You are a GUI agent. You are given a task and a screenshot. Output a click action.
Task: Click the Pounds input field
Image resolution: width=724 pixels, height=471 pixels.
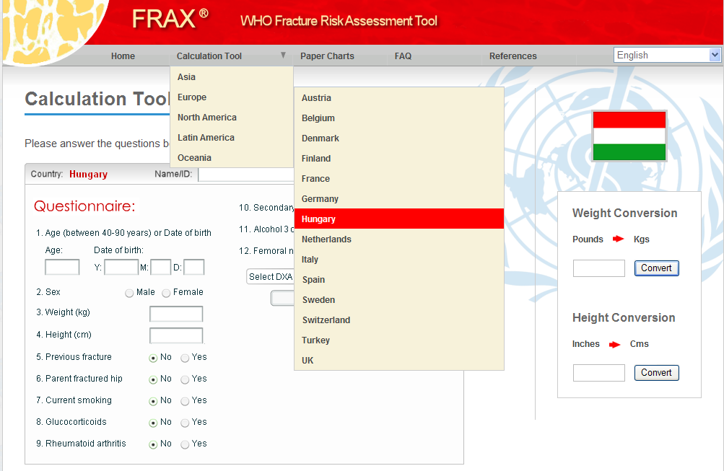click(599, 268)
